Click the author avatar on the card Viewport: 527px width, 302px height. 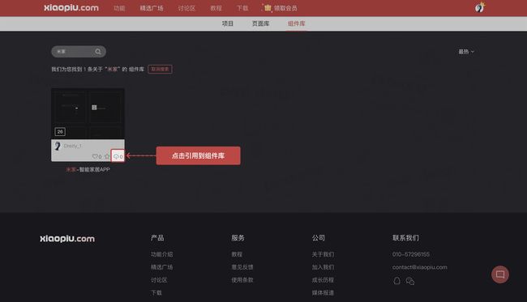point(58,146)
